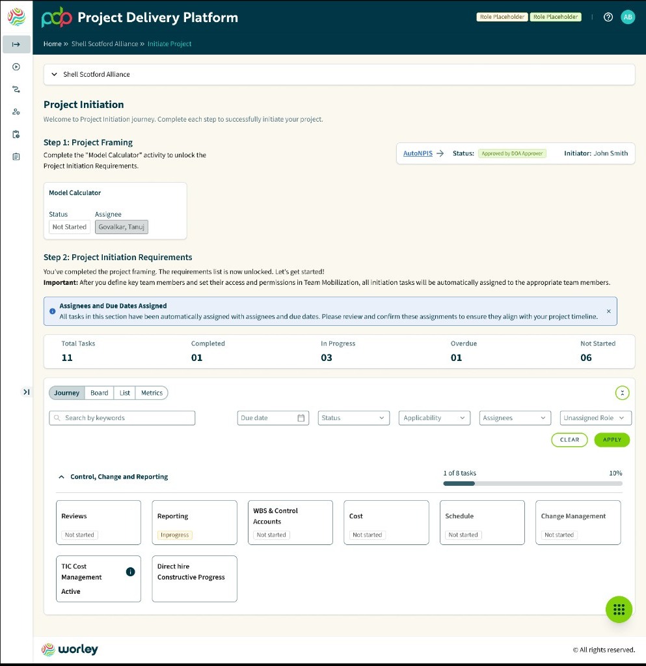Image resolution: width=646 pixels, height=666 pixels.
Task: Click the pdp logo in the header
Action: coord(57,18)
